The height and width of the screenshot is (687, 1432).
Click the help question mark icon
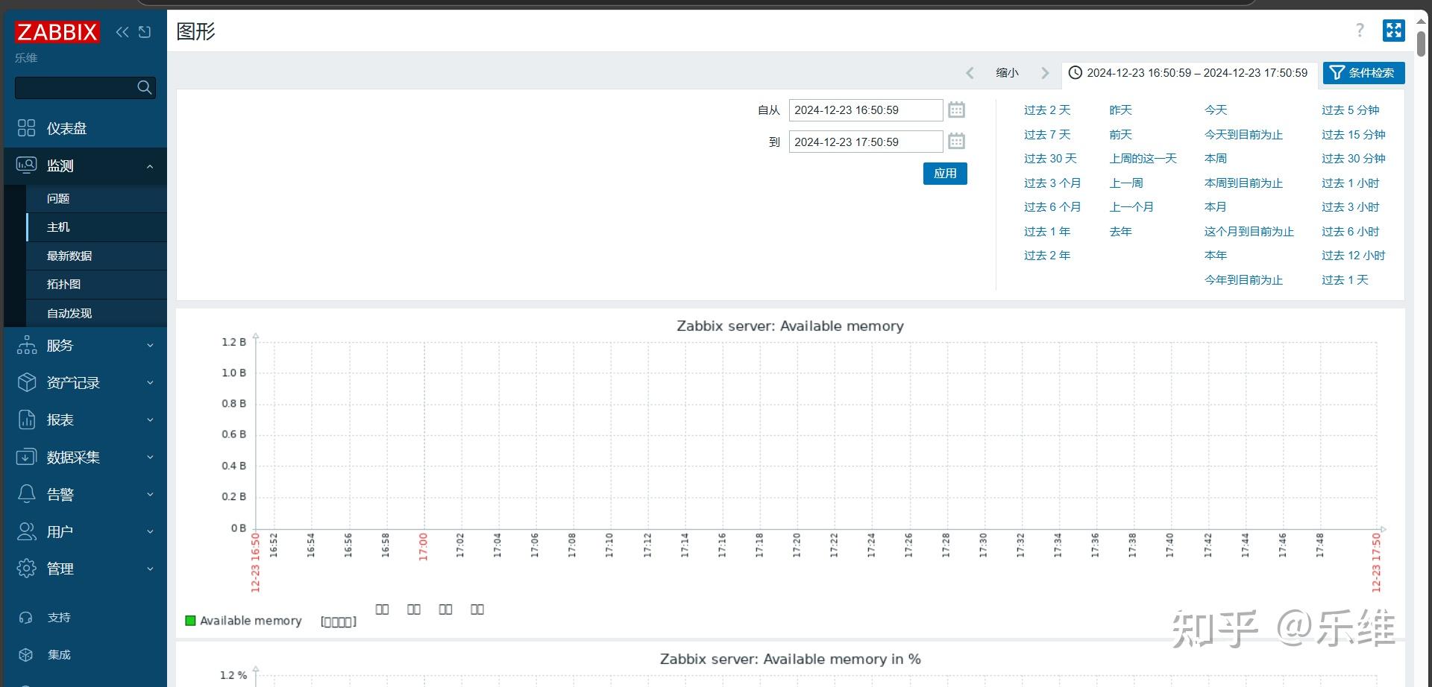[x=1360, y=31]
